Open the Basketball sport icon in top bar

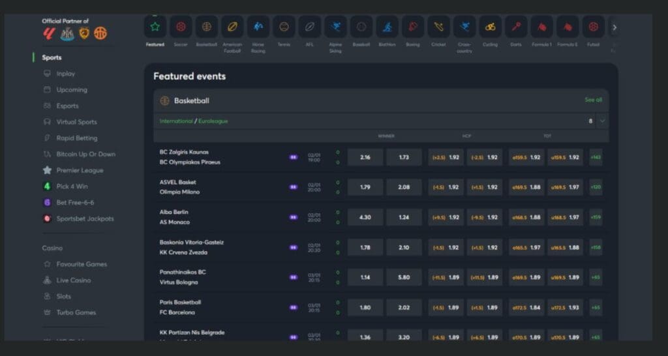tap(207, 27)
